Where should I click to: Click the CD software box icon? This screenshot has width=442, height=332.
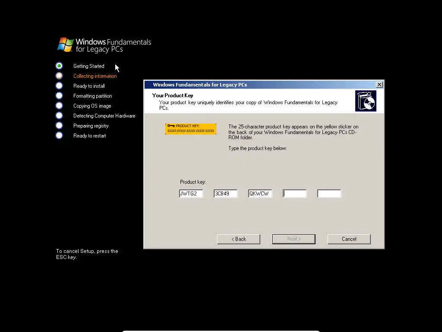point(366,101)
